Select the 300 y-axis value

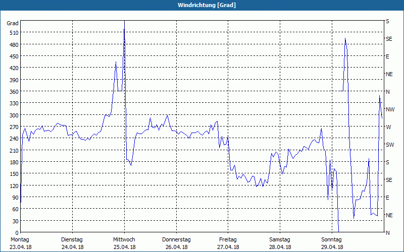pyautogui.click(x=14, y=115)
